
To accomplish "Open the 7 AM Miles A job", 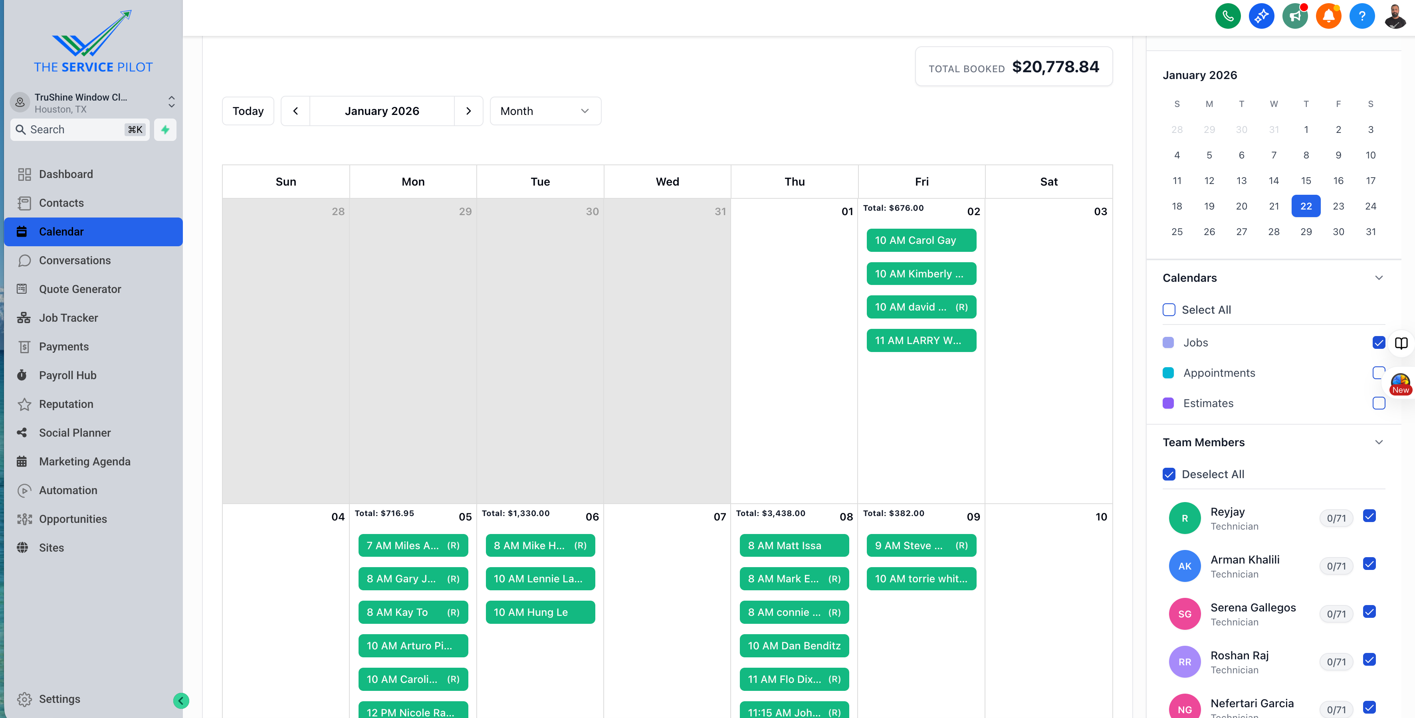I will pos(413,546).
